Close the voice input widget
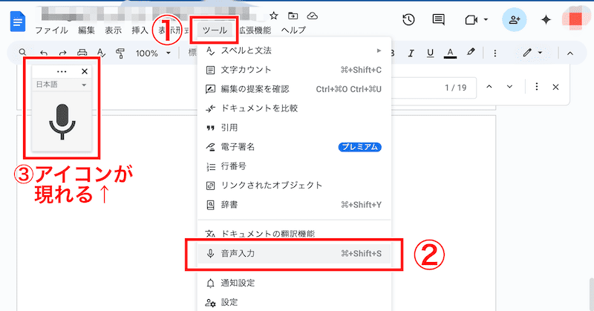This screenshot has width=594, height=311. click(84, 71)
